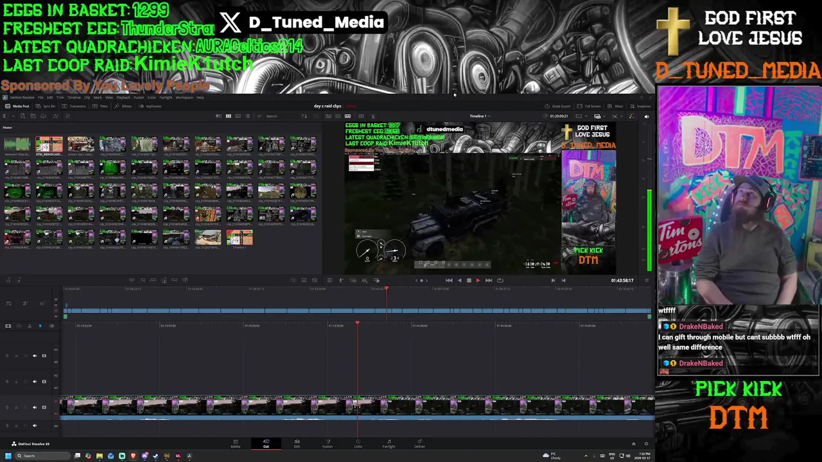The image size is (822, 462).
Task: Click the Go to First Frame button
Action: click(449, 280)
